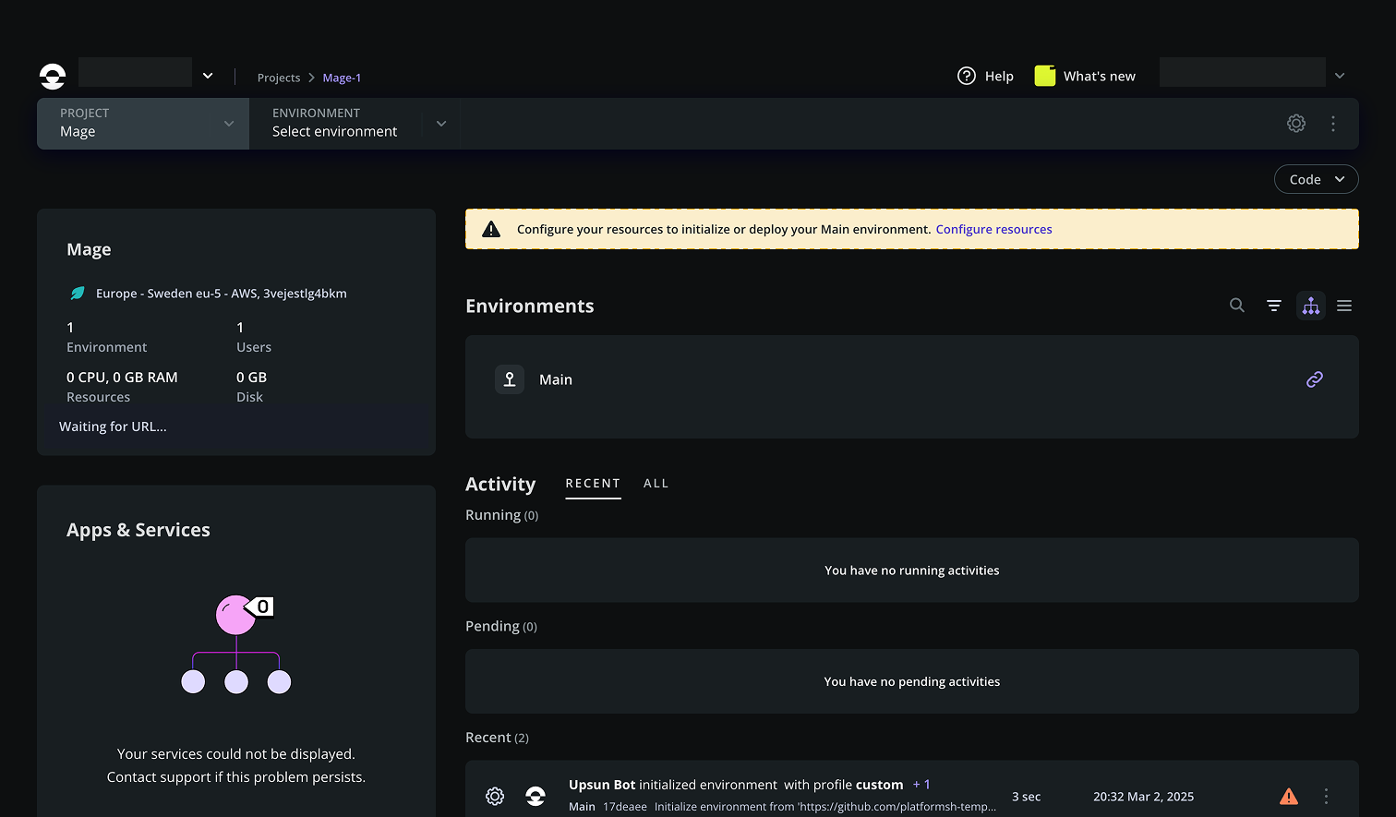1396x817 pixels.
Task: Open the project more options menu
Action: point(1333,124)
